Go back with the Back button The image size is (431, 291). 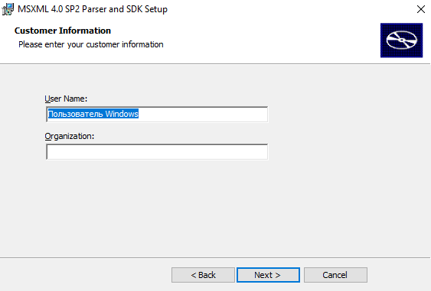pyautogui.click(x=203, y=275)
